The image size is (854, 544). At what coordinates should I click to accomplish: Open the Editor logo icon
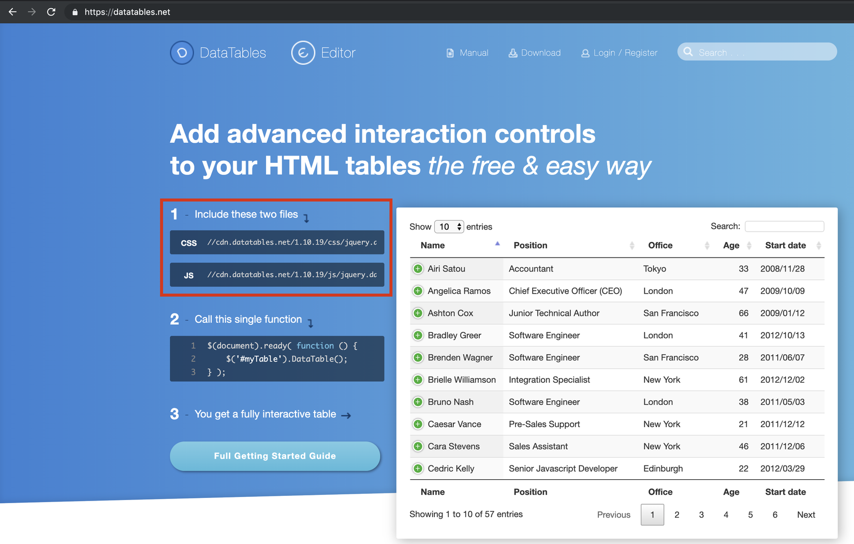[303, 53]
